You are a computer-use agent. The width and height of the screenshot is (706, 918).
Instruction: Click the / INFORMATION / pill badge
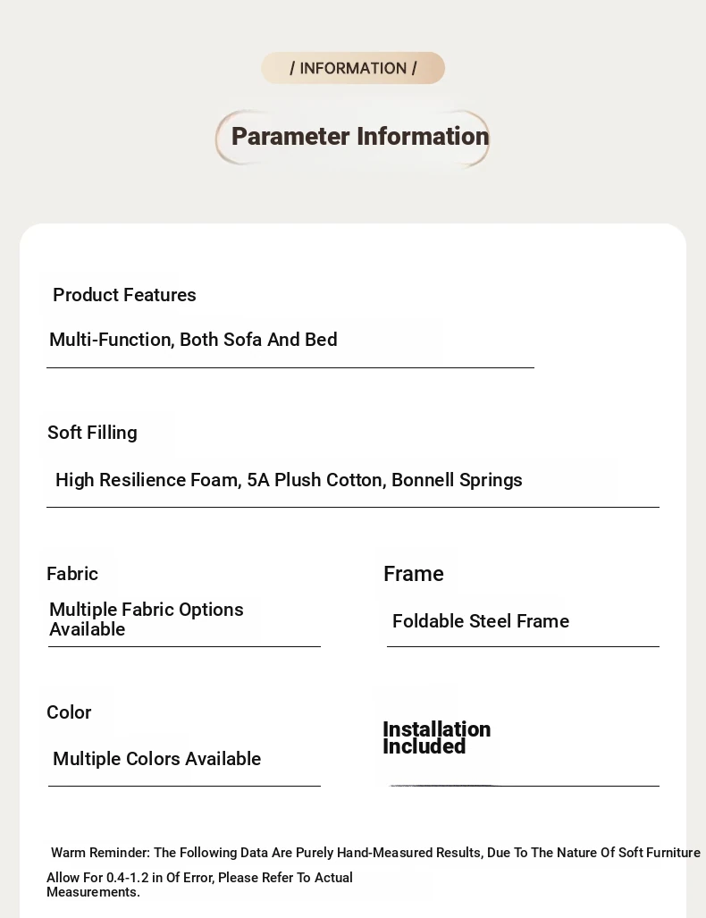point(353,68)
